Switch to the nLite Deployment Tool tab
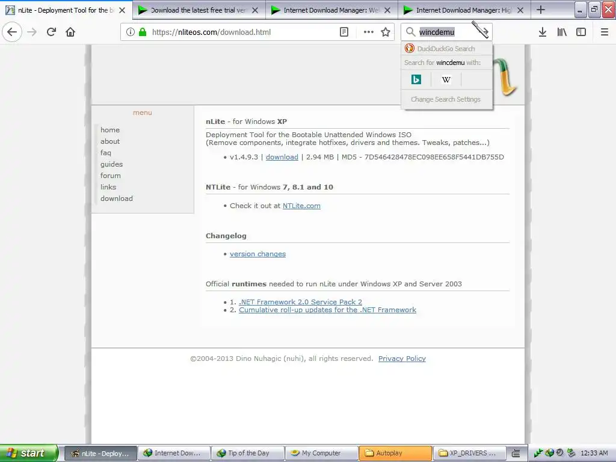Image resolution: width=616 pixels, height=462 pixels. [65, 10]
